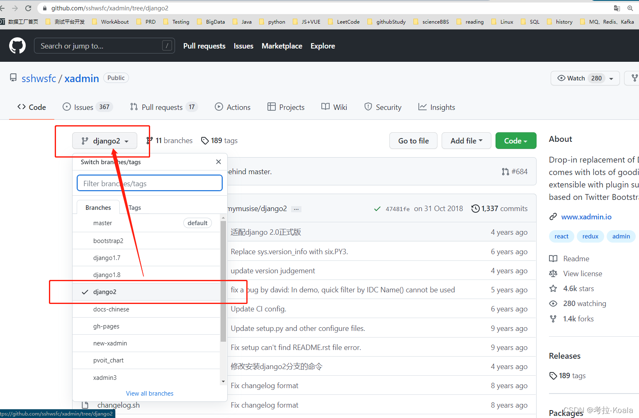The height and width of the screenshot is (418, 639).
Task: Click the pull request icon beside #684
Action: [x=505, y=172]
